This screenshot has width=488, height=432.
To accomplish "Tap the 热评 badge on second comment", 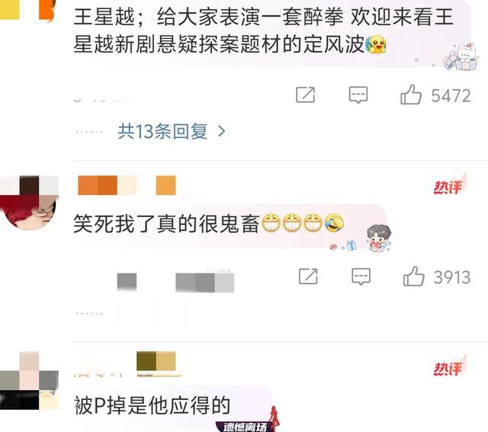I will click(450, 184).
